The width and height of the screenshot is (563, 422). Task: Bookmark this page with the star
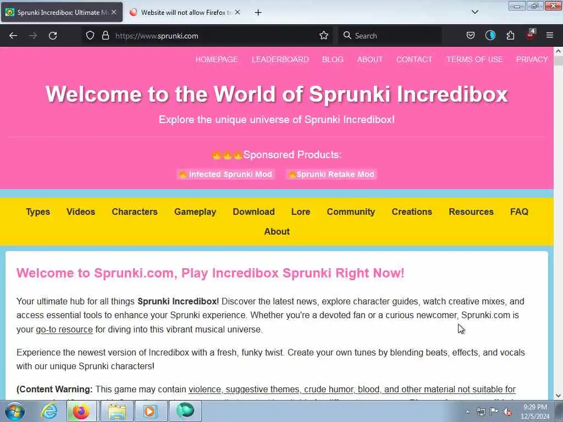point(324,36)
